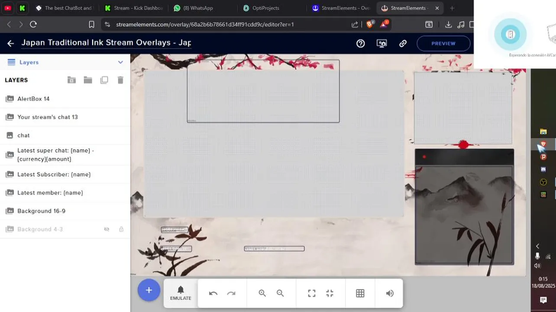556x312 pixels.
Task: Zoom in on the canvas
Action: 262,293
